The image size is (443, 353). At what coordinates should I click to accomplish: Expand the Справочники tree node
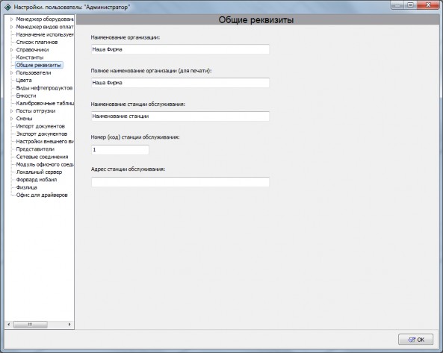coord(12,50)
